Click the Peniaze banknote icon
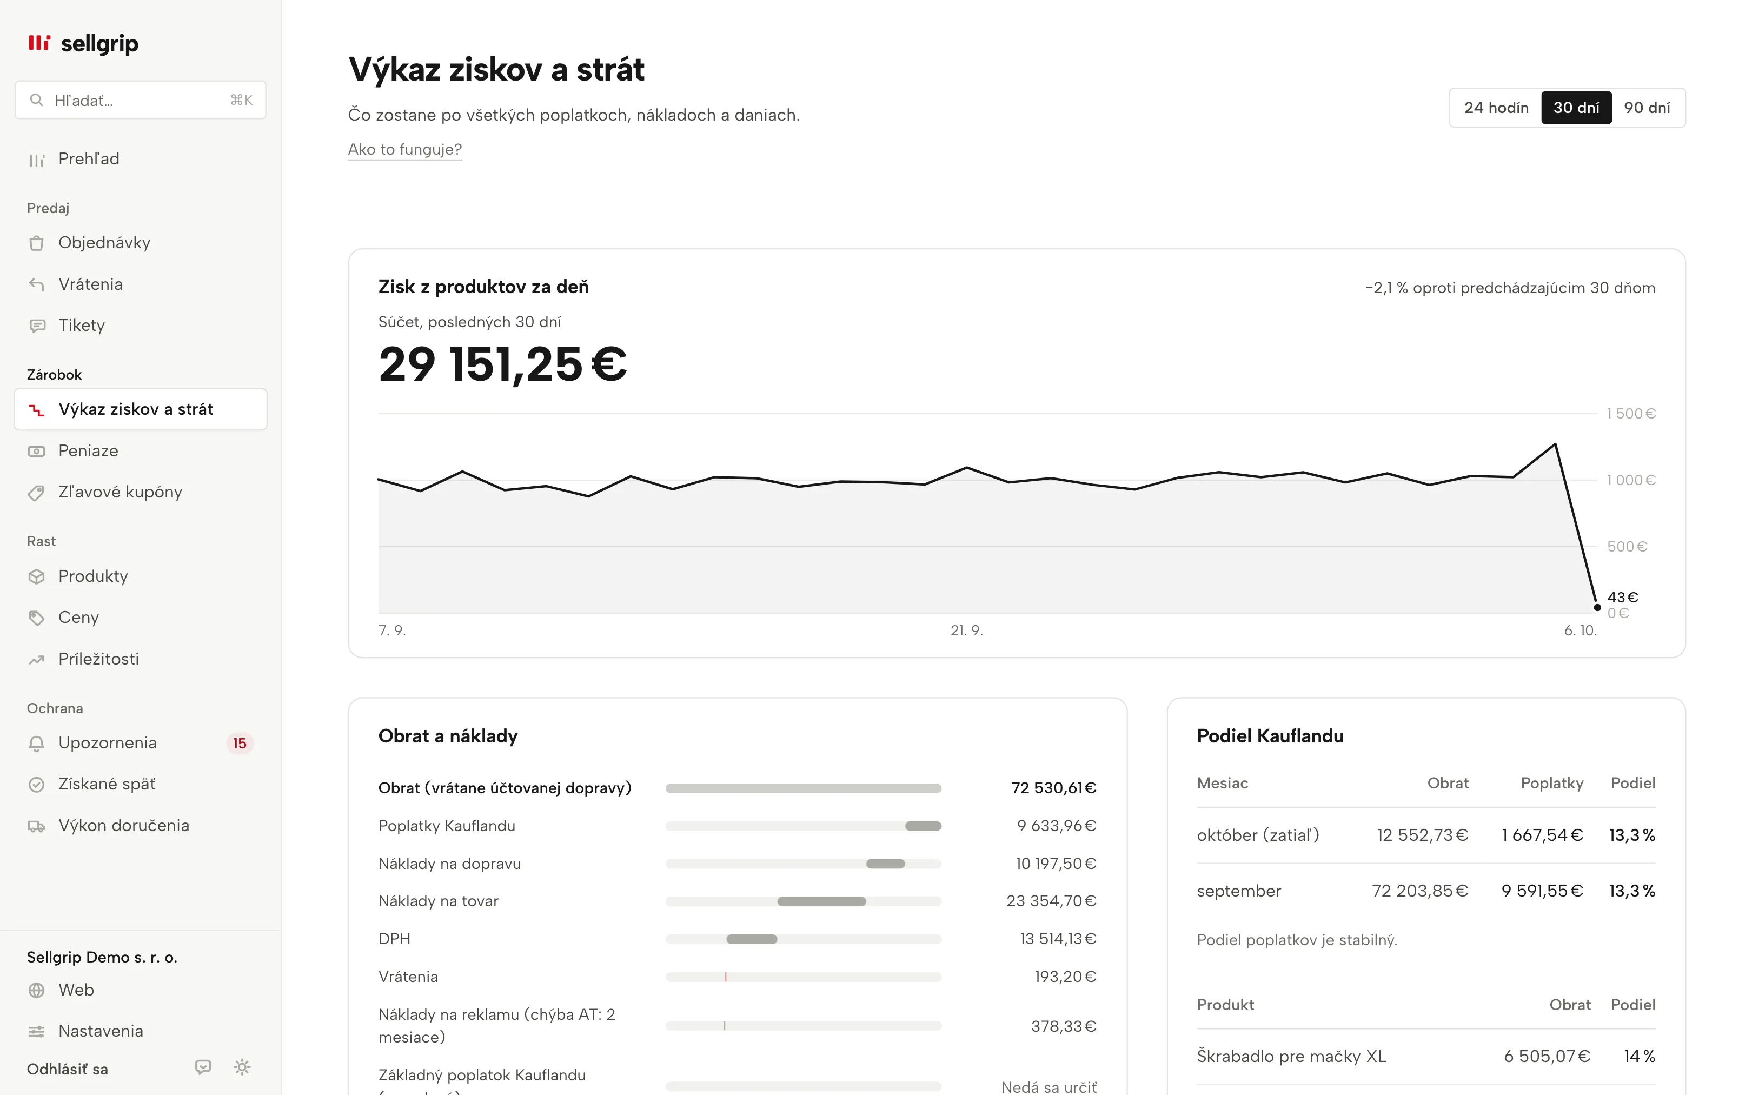 coord(36,451)
